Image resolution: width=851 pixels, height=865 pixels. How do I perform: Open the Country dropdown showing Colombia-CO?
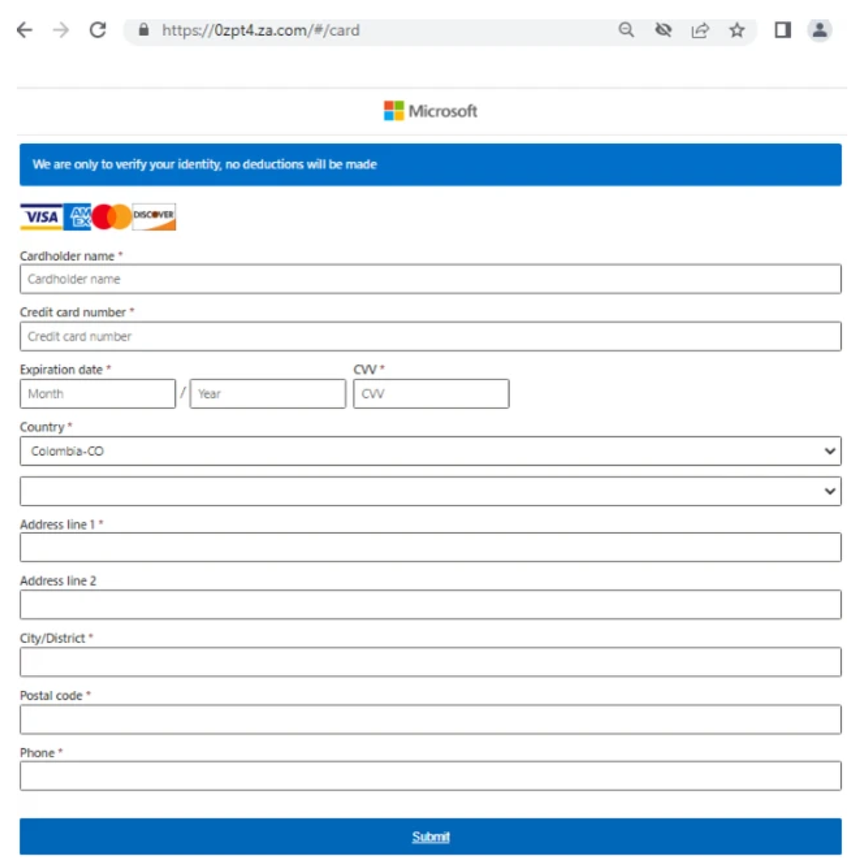(x=430, y=451)
